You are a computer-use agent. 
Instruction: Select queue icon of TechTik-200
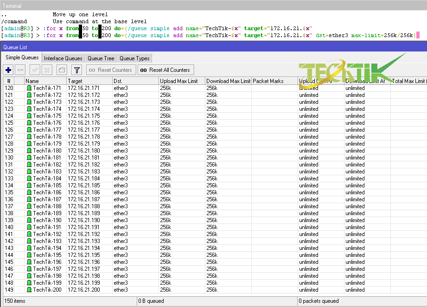(29, 289)
